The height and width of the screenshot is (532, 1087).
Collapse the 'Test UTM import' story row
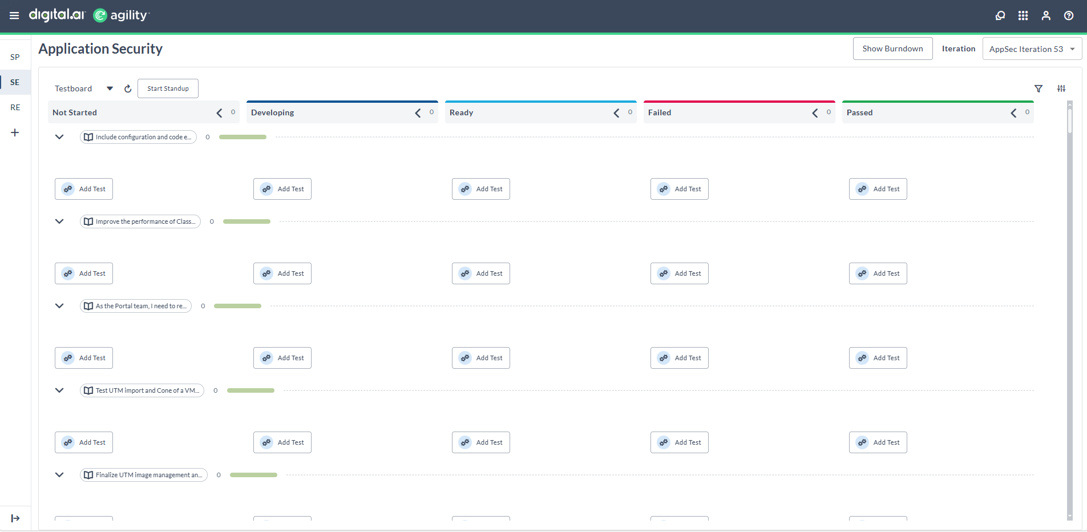(59, 390)
